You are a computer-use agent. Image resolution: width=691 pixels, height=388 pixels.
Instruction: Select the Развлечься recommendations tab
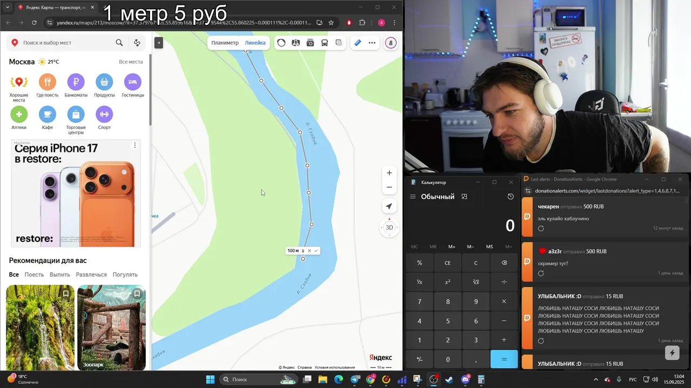click(x=91, y=274)
